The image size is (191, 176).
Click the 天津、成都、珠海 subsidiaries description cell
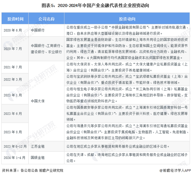tap(127, 158)
